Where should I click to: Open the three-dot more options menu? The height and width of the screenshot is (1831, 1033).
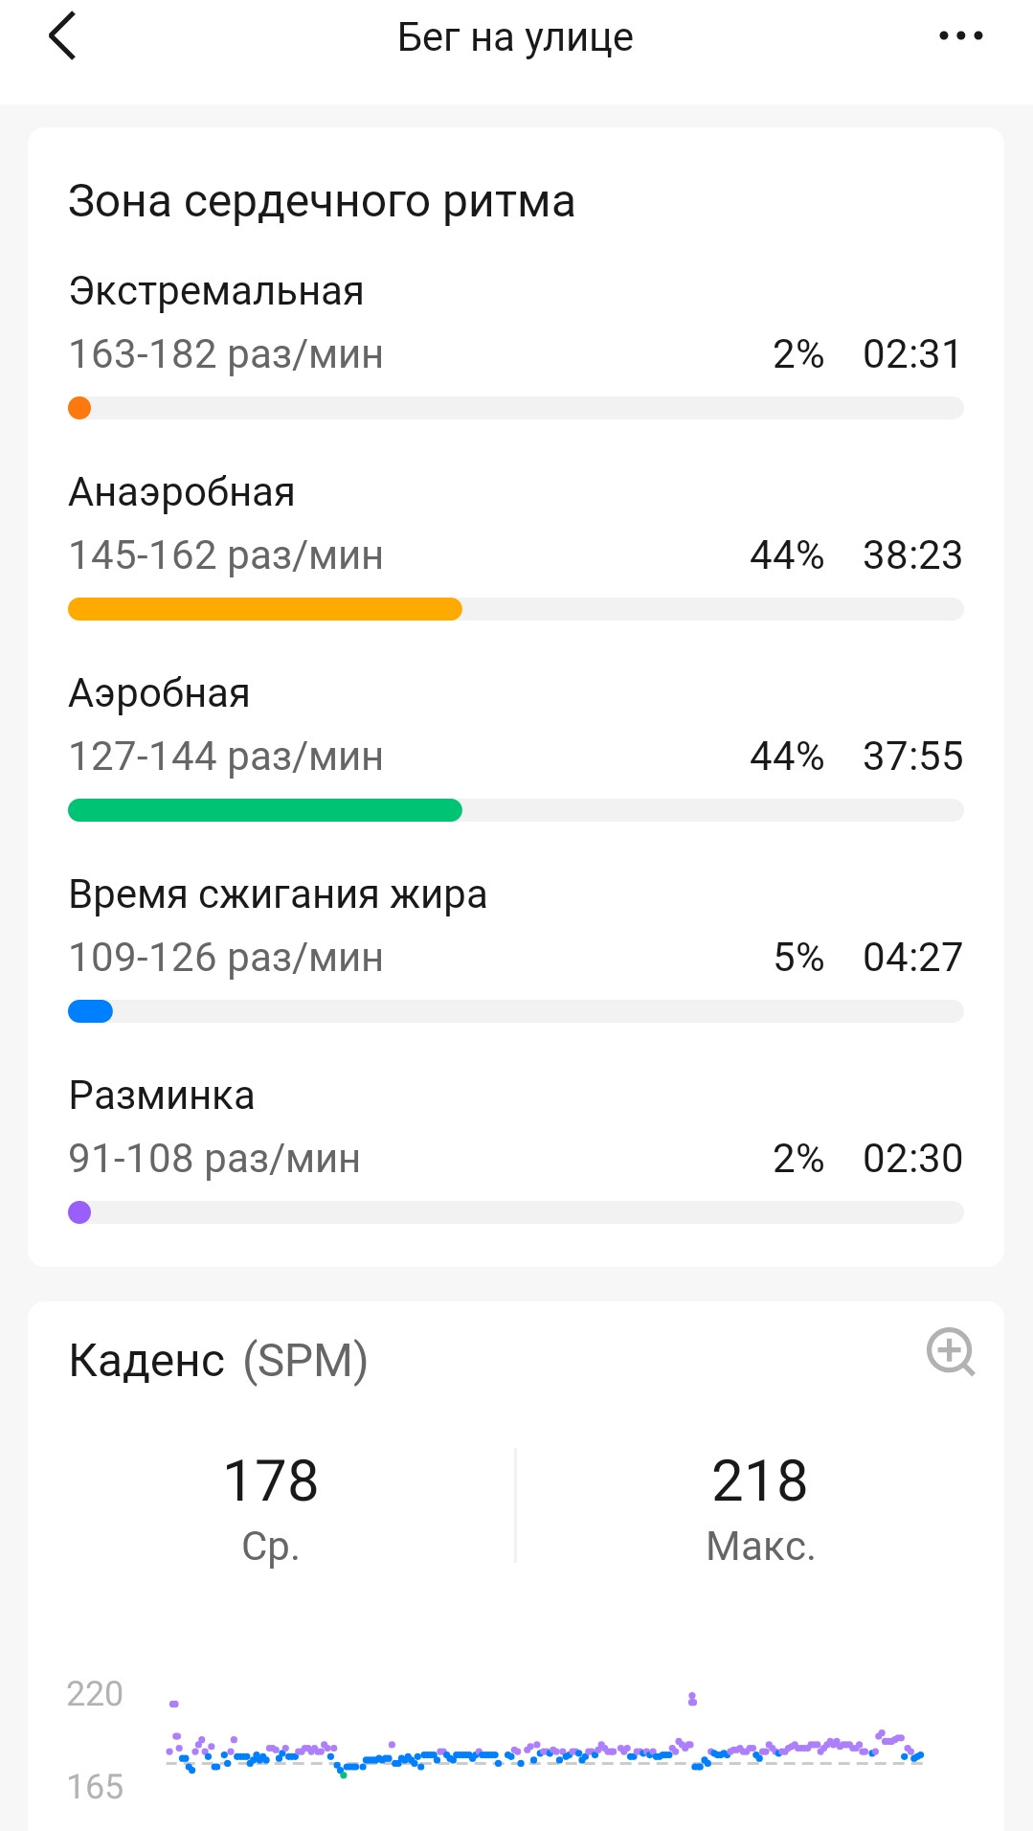click(960, 36)
